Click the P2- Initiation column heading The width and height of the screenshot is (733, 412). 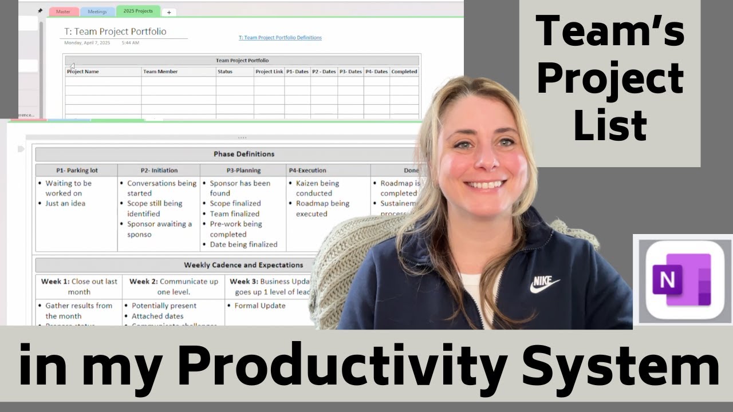pos(159,171)
